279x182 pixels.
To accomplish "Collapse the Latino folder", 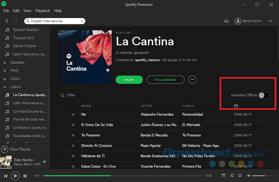I will (x=5, y=87).
